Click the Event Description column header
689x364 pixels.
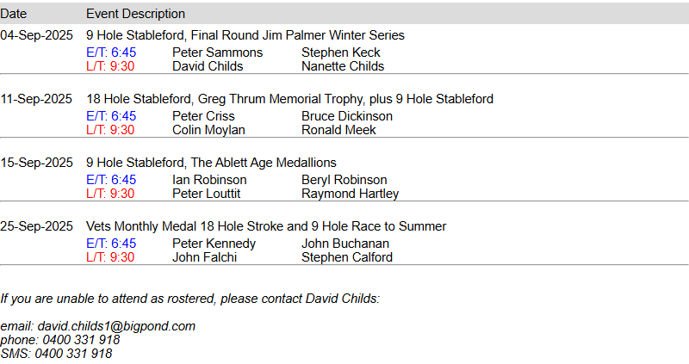135,14
